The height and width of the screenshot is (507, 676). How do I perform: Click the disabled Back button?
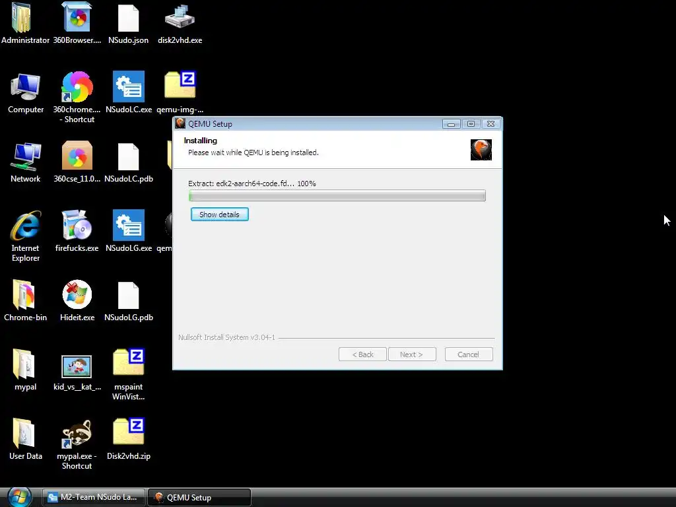point(362,355)
